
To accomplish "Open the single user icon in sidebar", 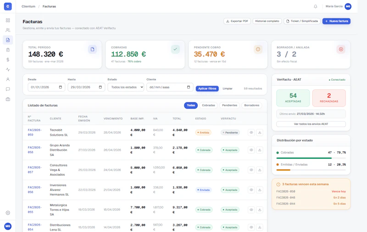I will point(8,79).
